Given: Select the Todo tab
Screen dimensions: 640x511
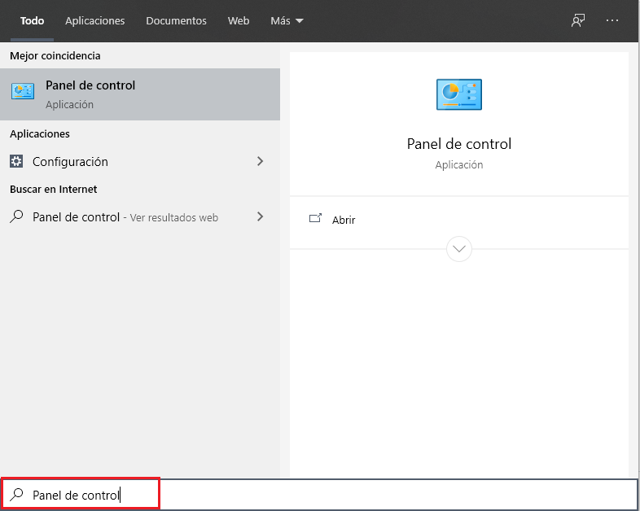Looking at the screenshot, I should pos(33,20).
